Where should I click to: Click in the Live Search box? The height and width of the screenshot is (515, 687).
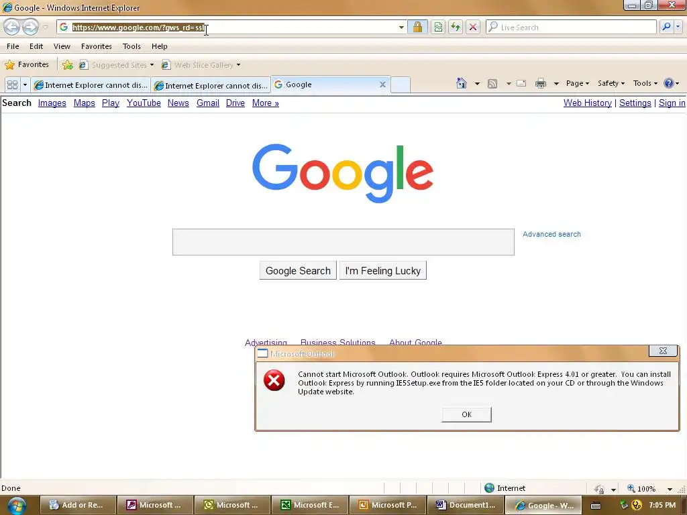point(571,27)
